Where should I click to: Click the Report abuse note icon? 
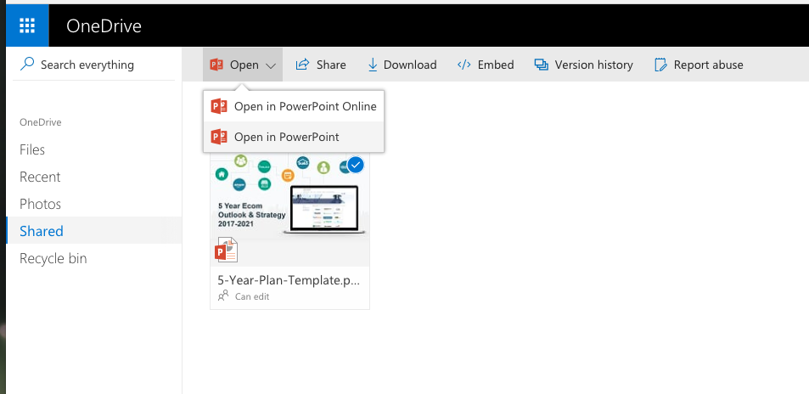tap(660, 65)
